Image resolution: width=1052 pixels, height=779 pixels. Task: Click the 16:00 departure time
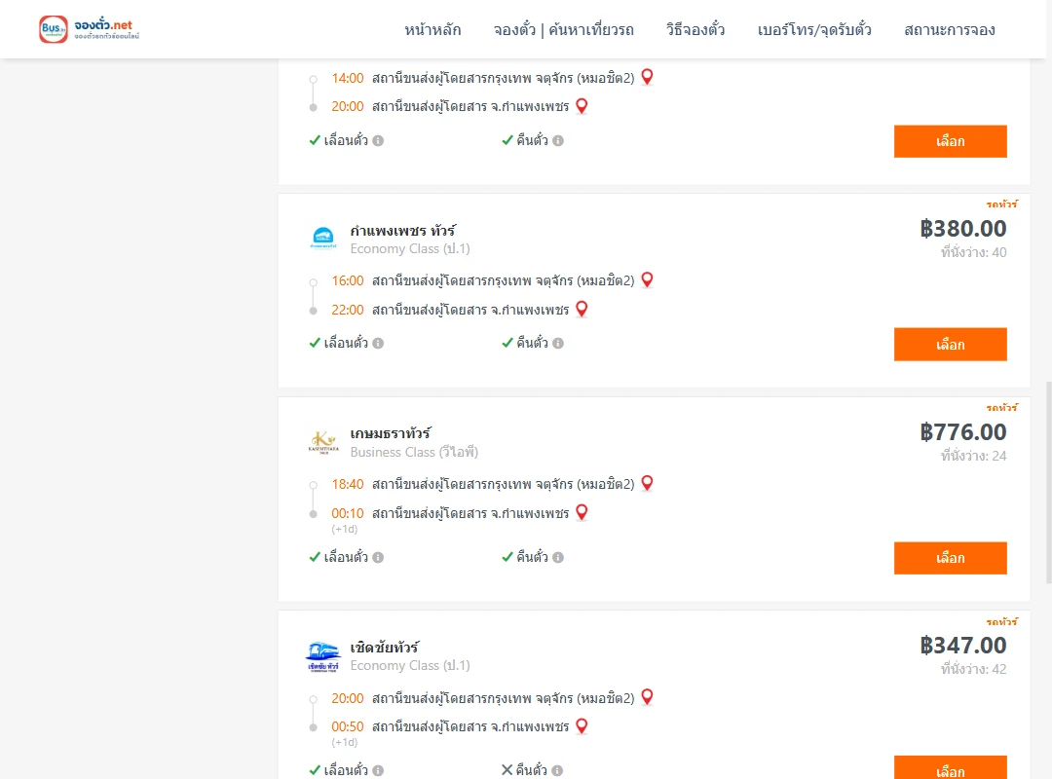click(348, 281)
